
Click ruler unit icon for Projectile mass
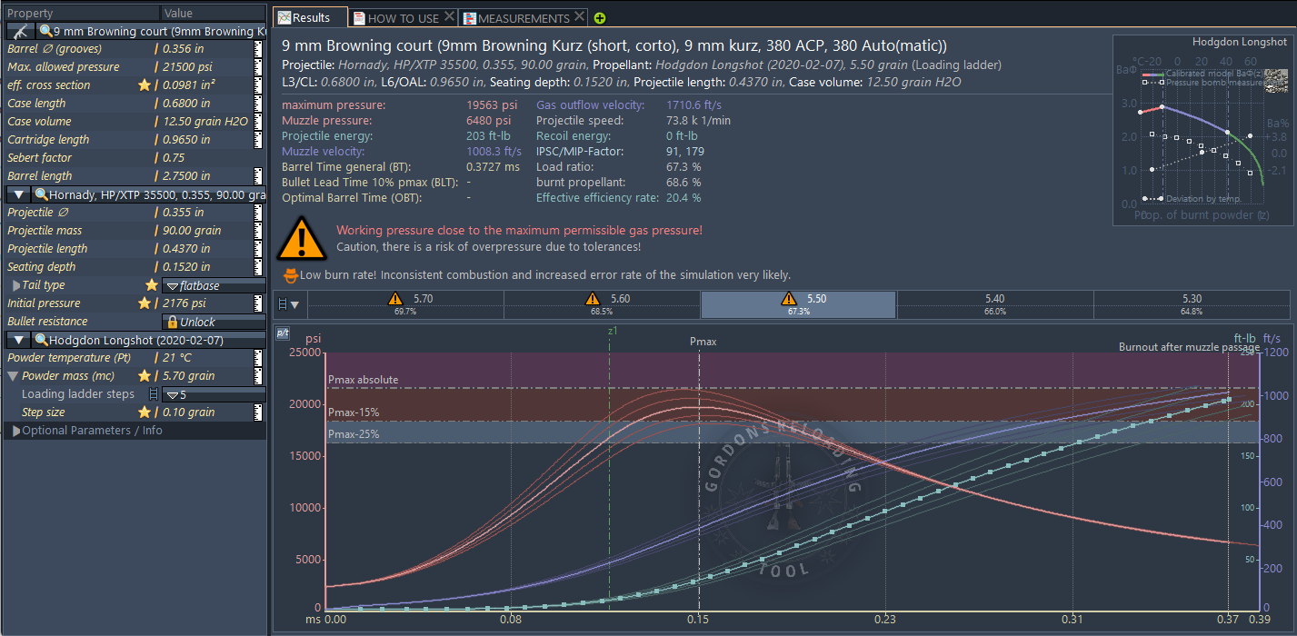click(x=258, y=231)
